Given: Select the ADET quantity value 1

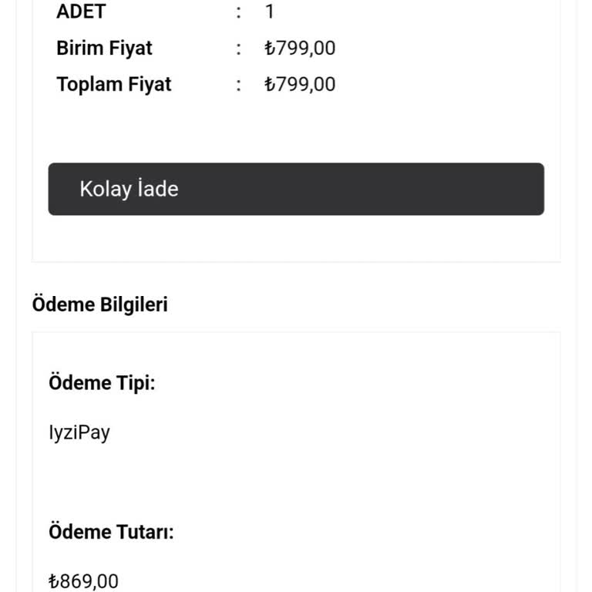Looking at the screenshot, I should (x=269, y=12).
